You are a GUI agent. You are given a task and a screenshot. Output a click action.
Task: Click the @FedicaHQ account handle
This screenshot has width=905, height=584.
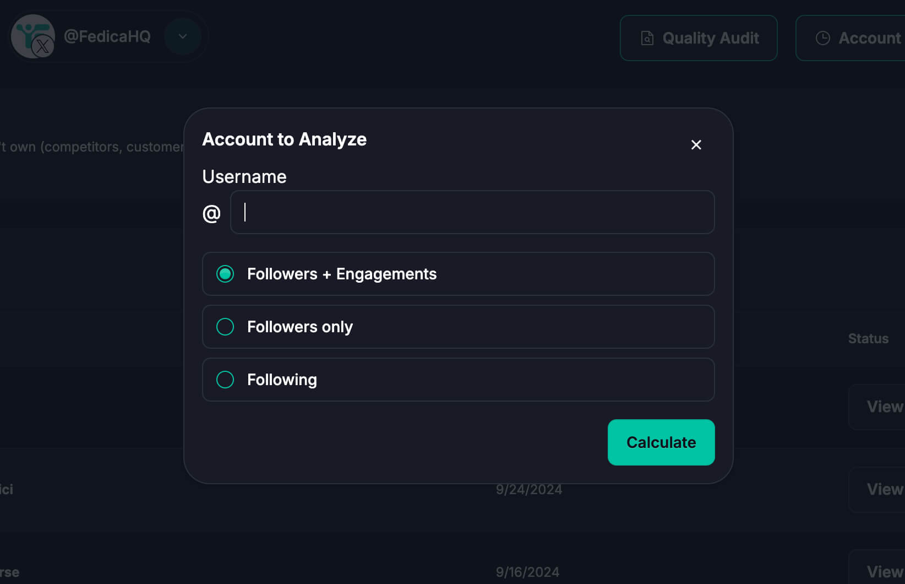pyautogui.click(x=107, y=36)
